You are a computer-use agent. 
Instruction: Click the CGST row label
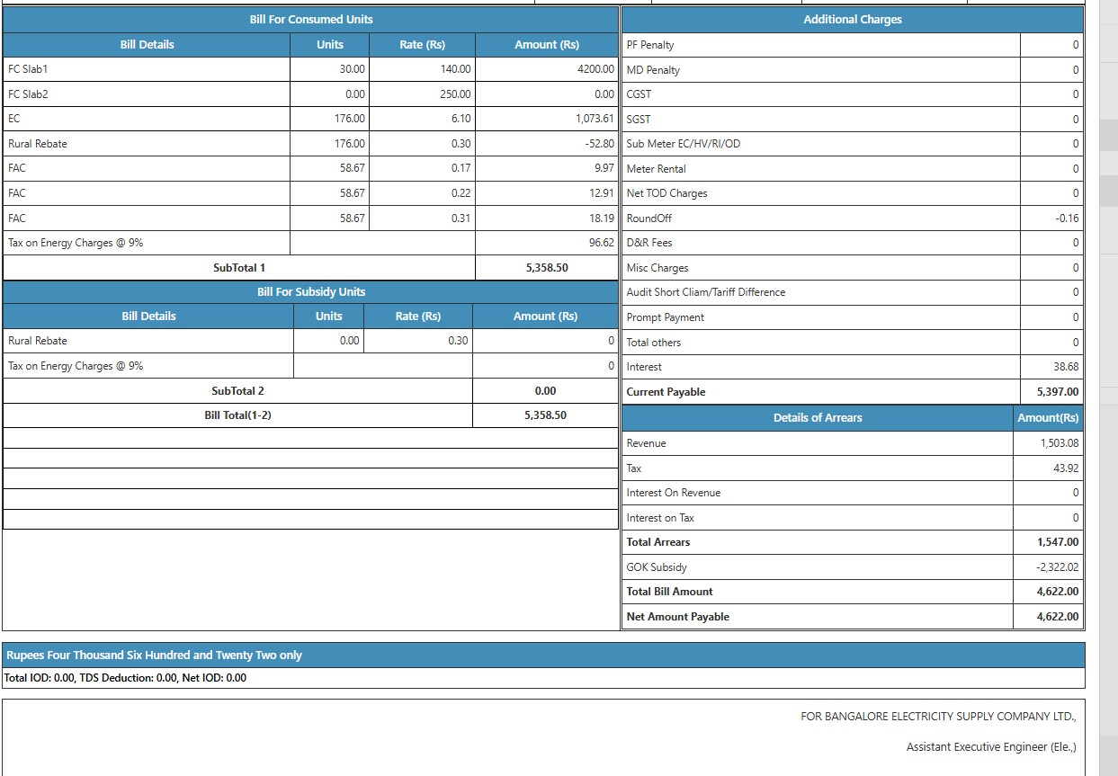639,94
